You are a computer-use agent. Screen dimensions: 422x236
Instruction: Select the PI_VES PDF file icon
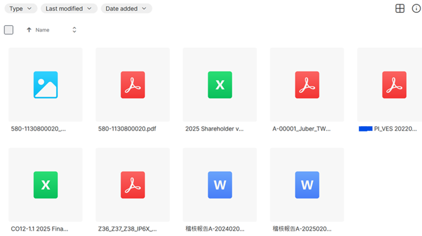click(394, 85)
